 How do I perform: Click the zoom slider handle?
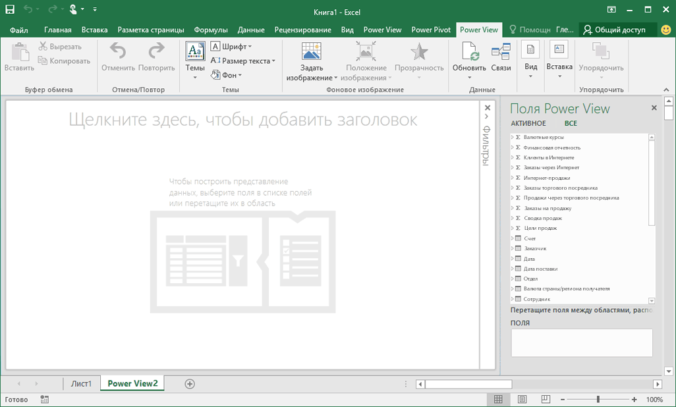[x=598, y=400]
